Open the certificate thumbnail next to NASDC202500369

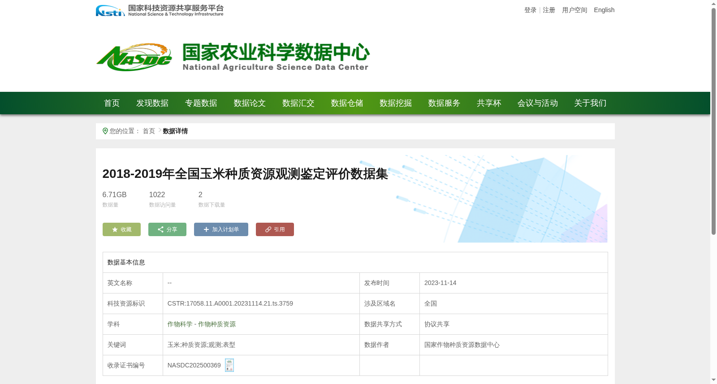coord(229,365)
